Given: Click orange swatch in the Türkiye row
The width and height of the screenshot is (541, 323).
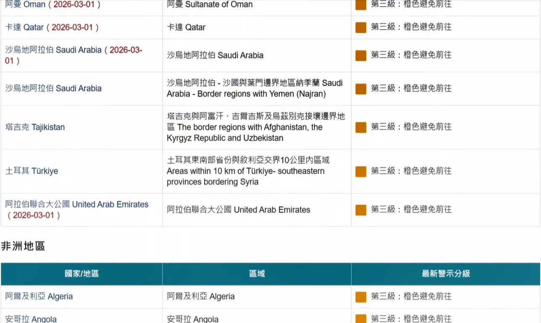Looking at the screenshot, I should tap(361, 171).
